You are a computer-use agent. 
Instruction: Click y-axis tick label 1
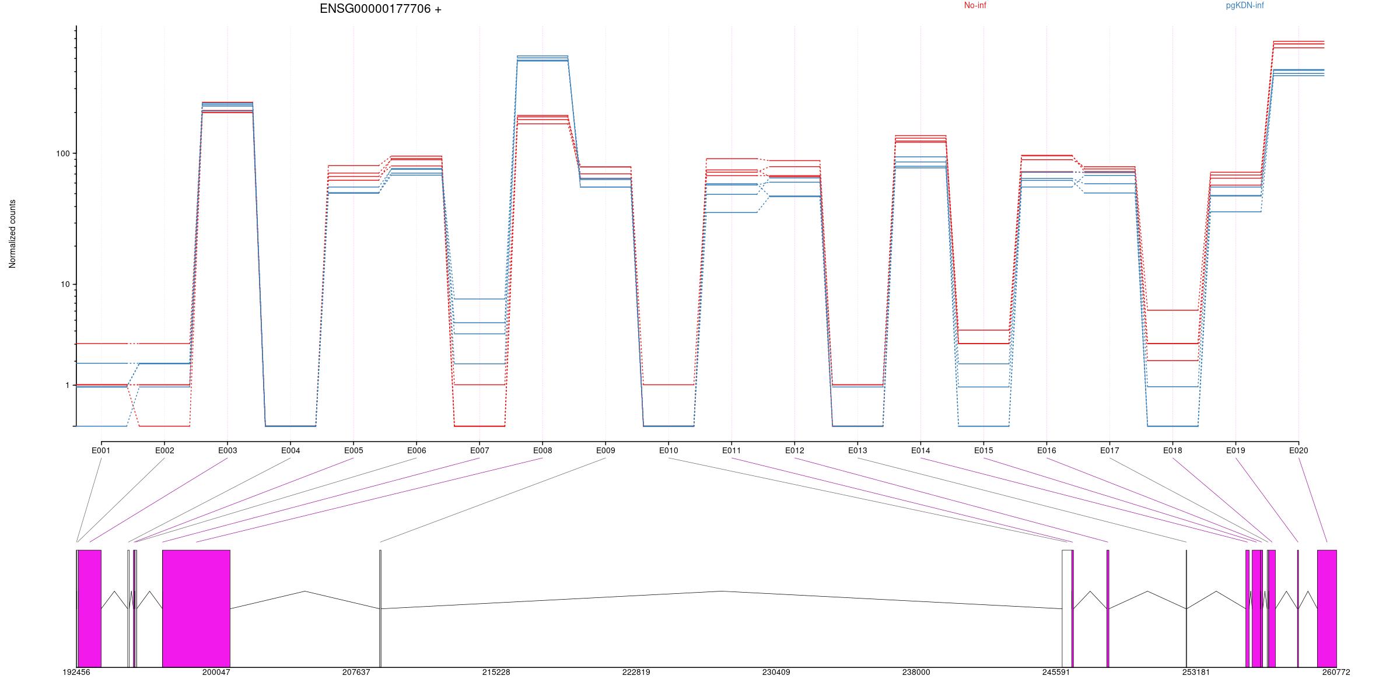[x=67, y=385]
